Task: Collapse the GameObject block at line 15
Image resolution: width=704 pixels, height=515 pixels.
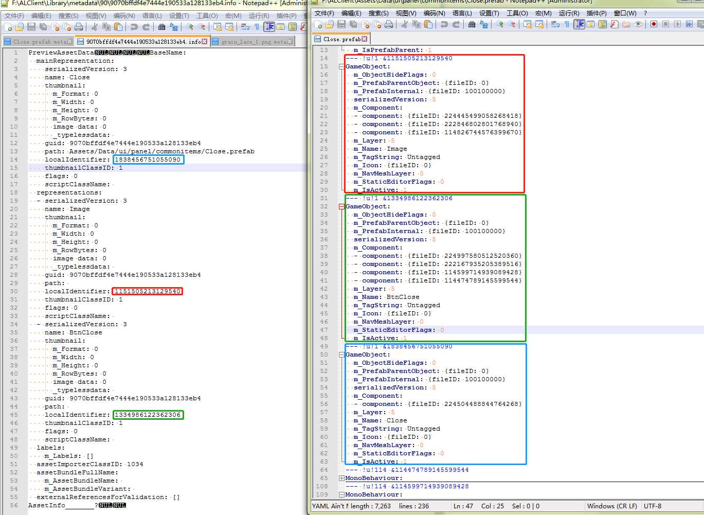Action: point(341,66)
